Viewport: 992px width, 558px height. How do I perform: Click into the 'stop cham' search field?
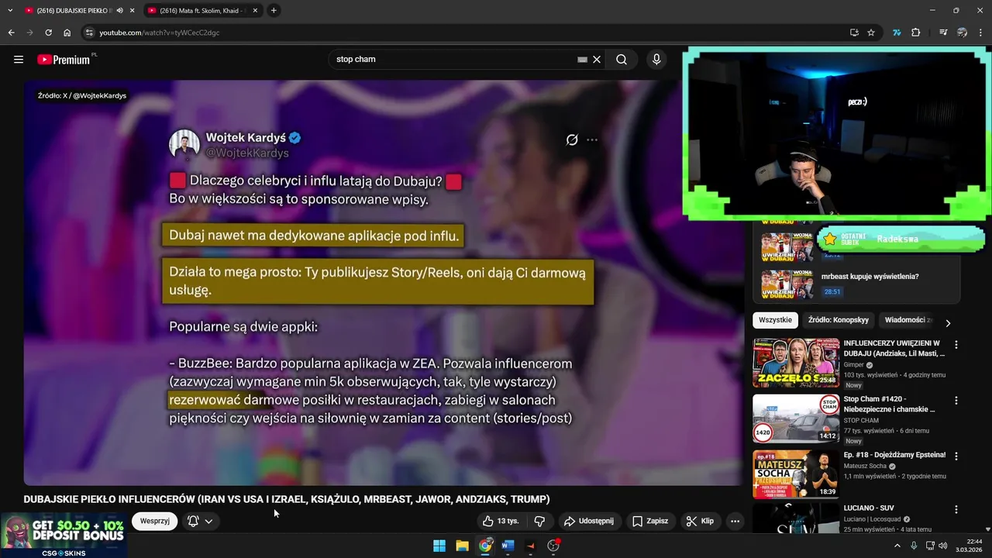pos(453,60)
